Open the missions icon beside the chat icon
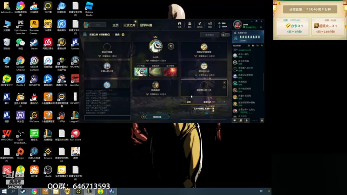 click(241, 120)
